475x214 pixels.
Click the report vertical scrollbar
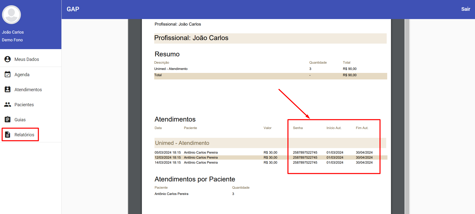point(407,115)
